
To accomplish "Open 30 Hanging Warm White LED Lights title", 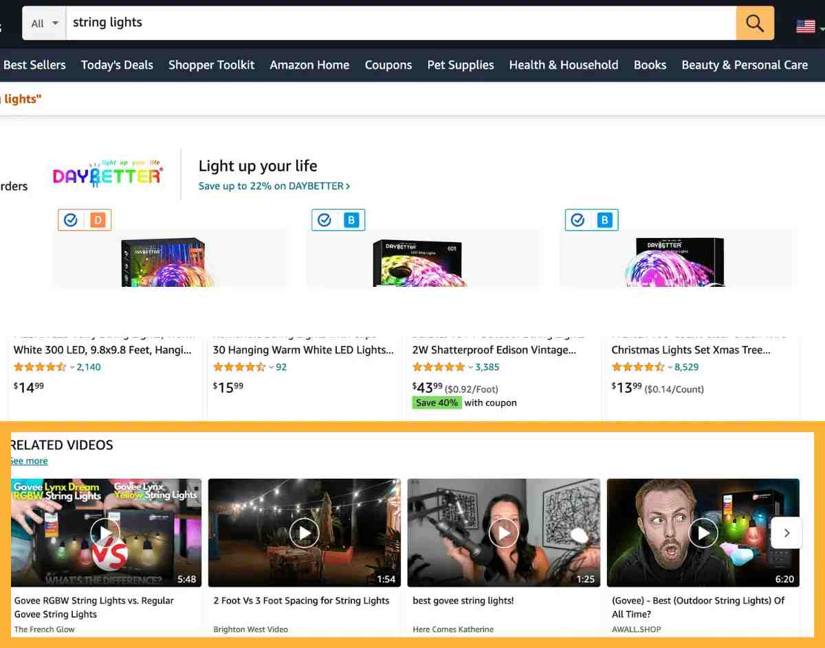I will click(303, 349).
